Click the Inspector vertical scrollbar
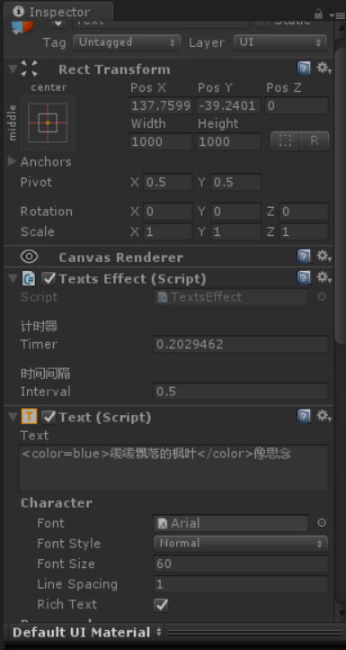Viewport: 346px width, 650px height. [341, 195]
